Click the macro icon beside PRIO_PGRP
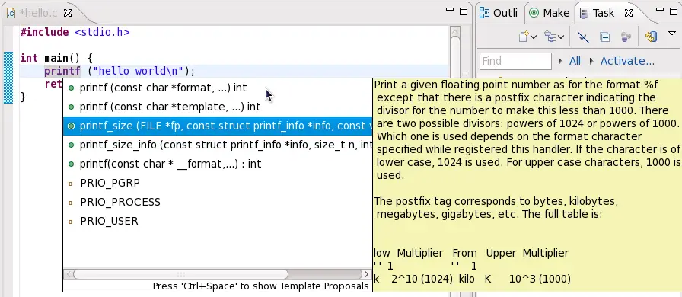682x297 pixels. (71, 184)
